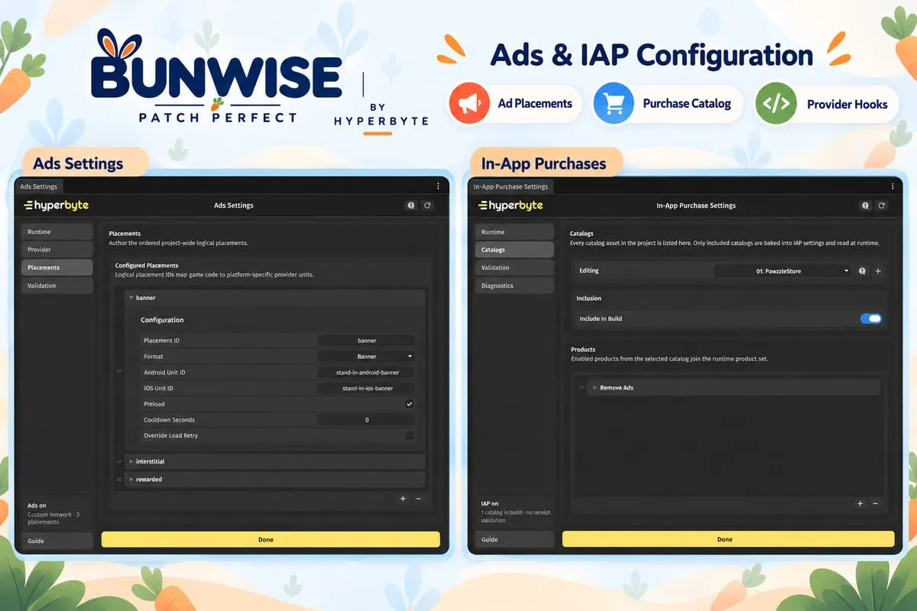The width and height of the screenshot is (917, 611).
Task: Select the In-App Purchase Settings window tab
Action: (x=510, y=186)
